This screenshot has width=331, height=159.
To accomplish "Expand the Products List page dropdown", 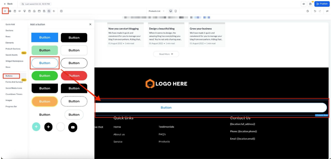I will [x=156, y=11].
